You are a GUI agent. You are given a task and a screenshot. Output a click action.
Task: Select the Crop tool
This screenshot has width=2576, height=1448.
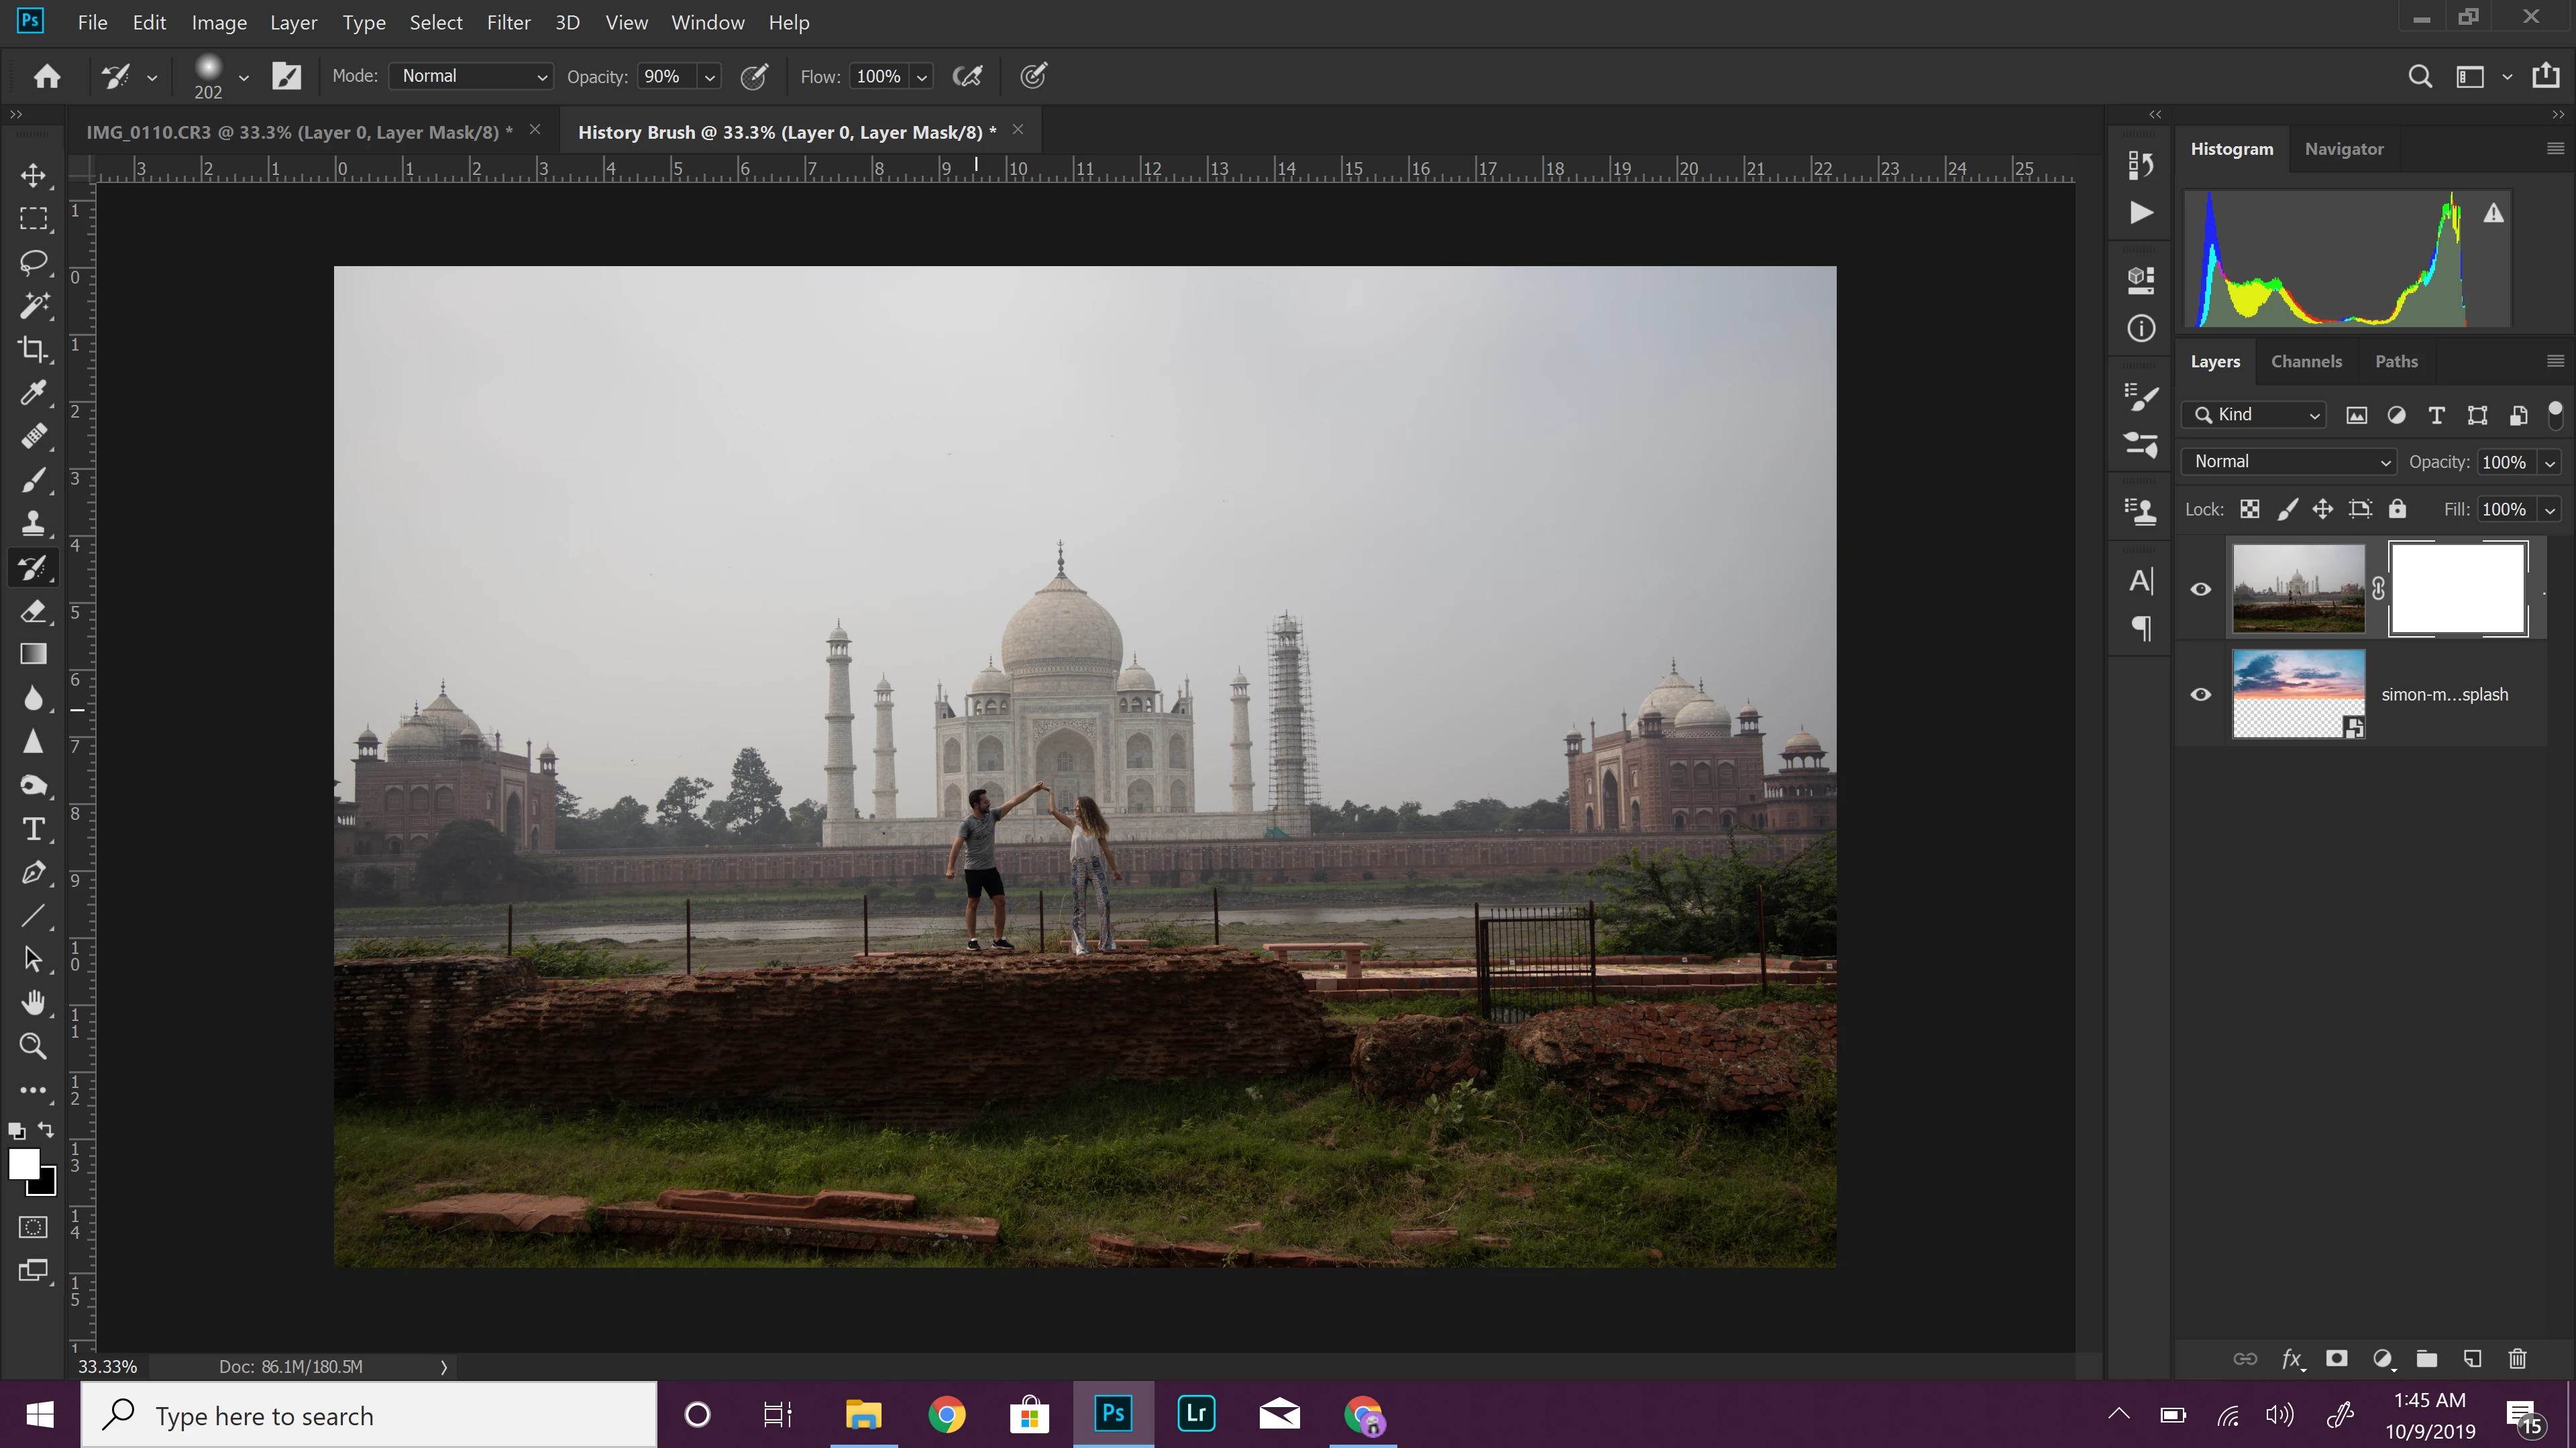coord(33,349)
